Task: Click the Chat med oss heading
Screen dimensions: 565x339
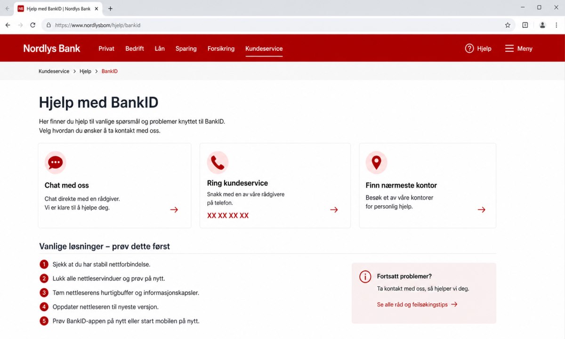Action: point(67,186)
